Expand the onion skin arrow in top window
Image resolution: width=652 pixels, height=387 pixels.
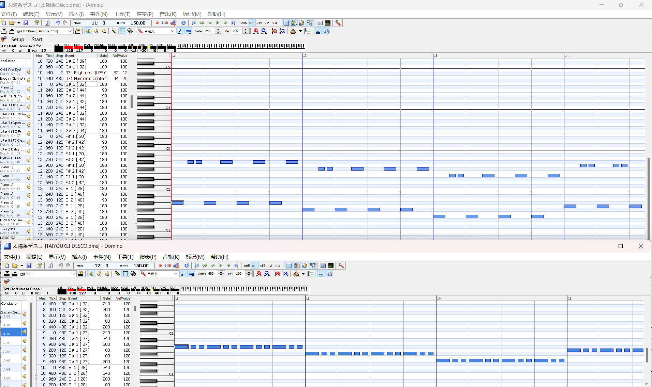[x=300, y=31]
